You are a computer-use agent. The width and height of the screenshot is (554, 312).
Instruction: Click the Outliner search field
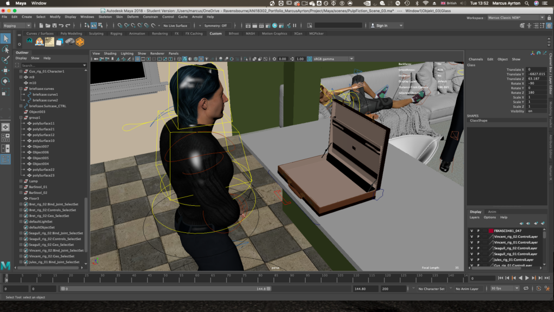coord(53,65)
